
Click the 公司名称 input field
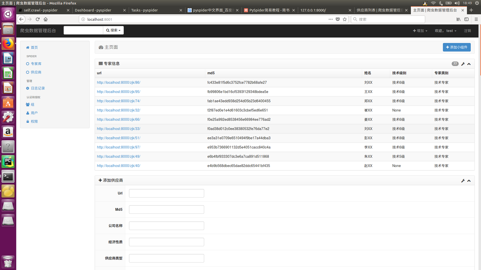pyautogui.click(x=166, y=226)
